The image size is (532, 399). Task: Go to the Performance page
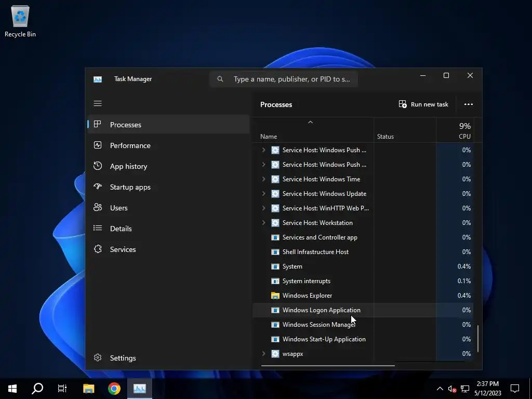coord(169,145)
